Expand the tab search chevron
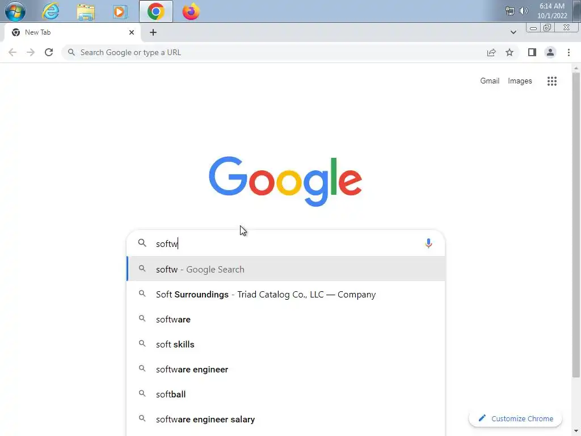581x436 pixels. point(513,32)
